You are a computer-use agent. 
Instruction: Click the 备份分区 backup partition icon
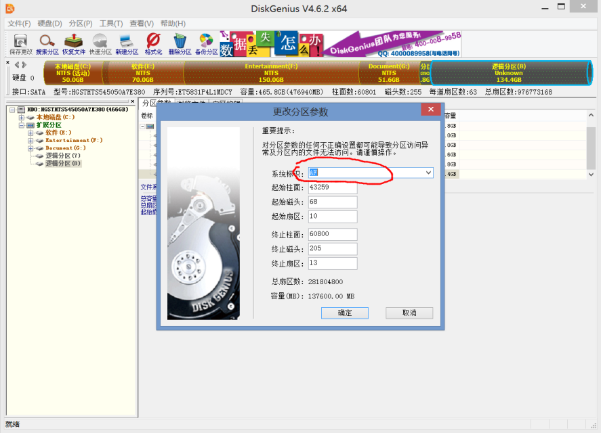point(206,44)
